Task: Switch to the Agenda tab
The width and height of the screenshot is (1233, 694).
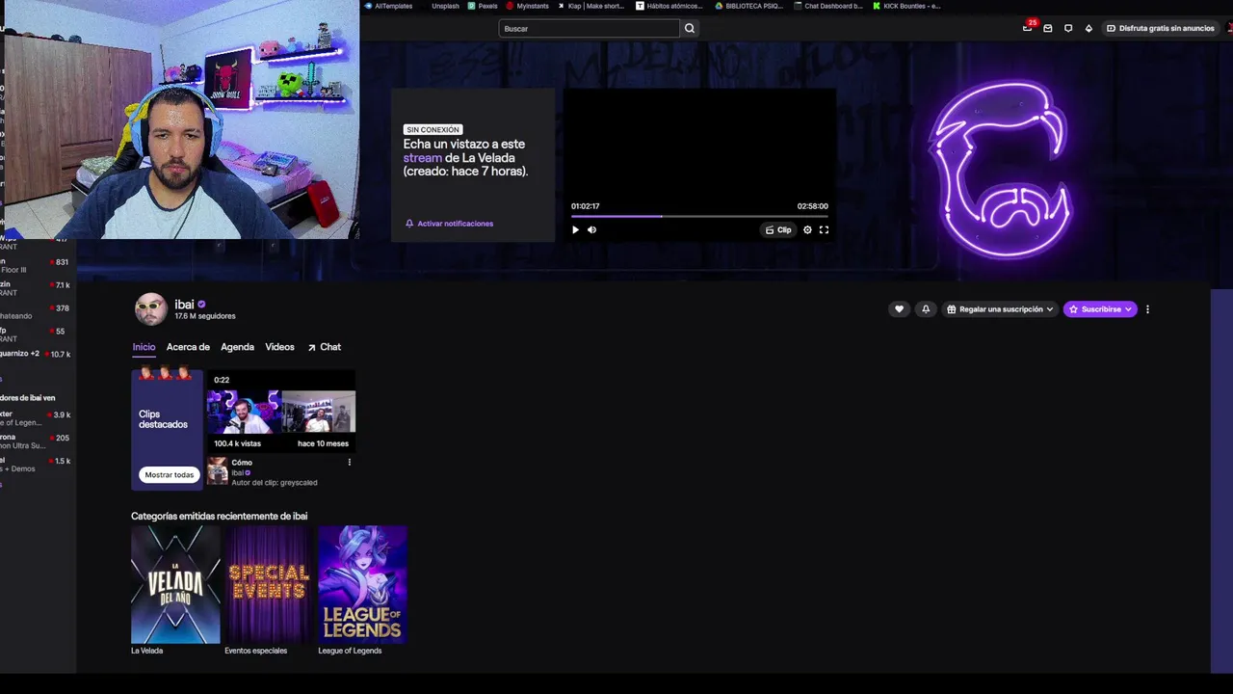Action: click(237, 347)
